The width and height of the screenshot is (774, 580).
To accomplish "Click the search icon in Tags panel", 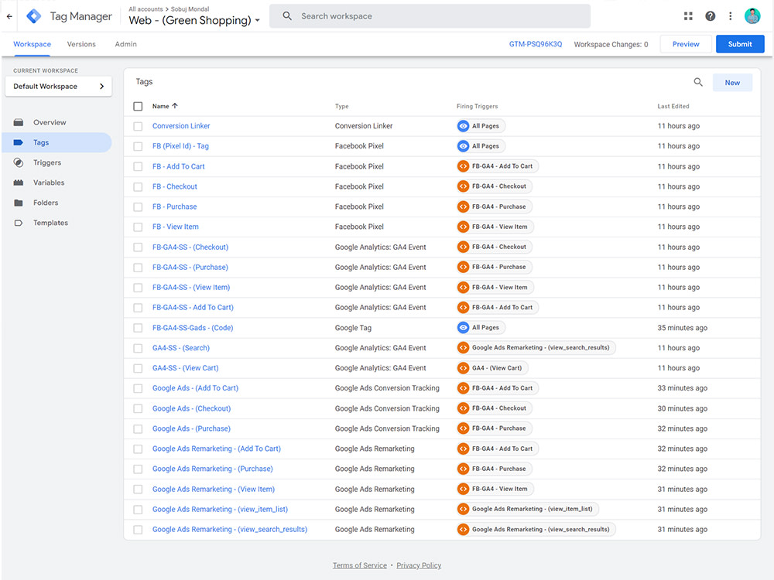I will [698, 83].
